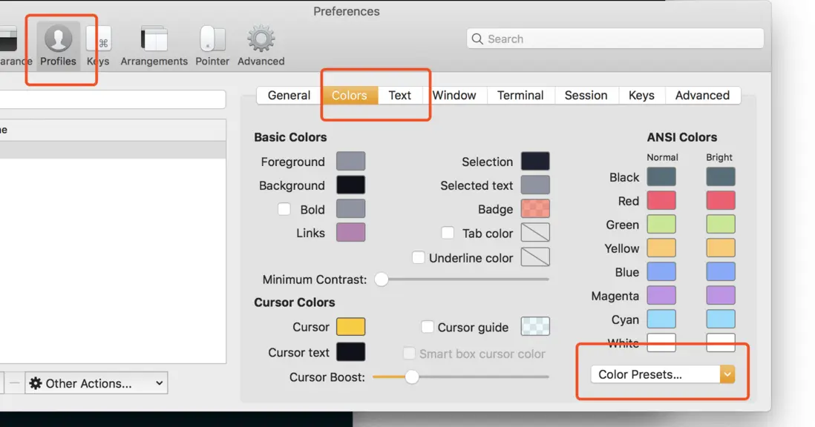Switch to the Text tab
The width and height of the screenshot is (815, 427).
(399, 95)
